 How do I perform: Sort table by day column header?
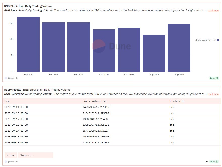tap(7, 101)
